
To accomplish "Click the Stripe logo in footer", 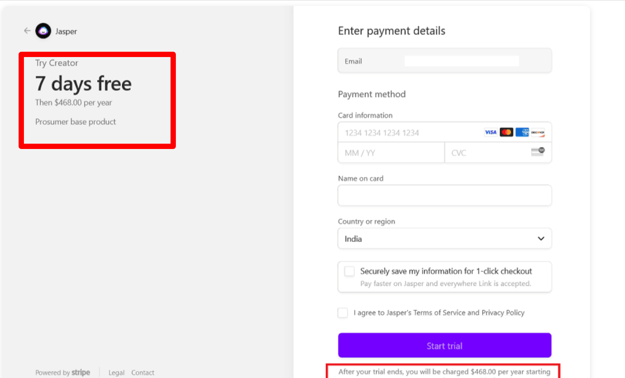I will click(81, 372).
